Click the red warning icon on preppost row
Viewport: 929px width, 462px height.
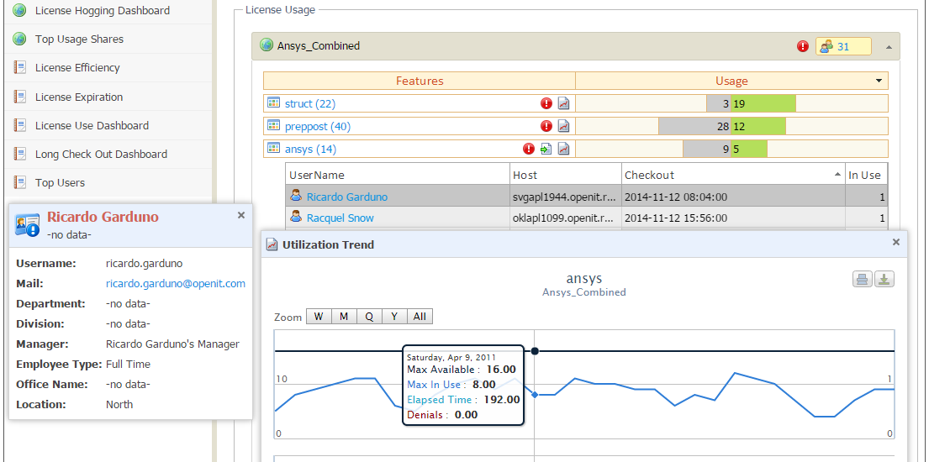coord(546,126)
